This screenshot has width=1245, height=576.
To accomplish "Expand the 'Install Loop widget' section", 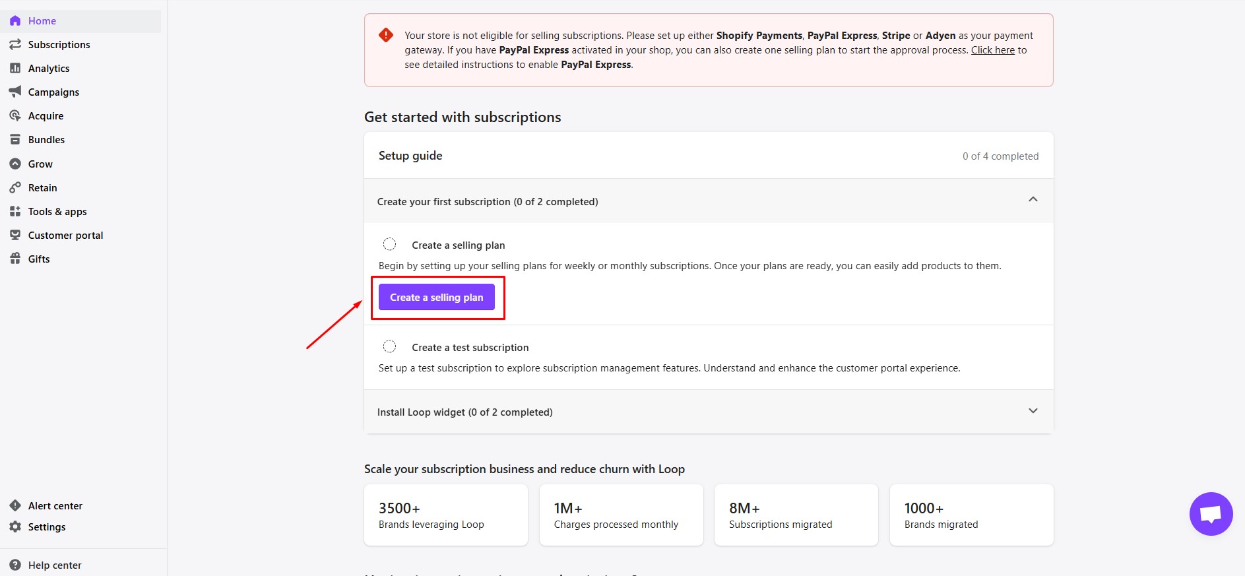I will tap(1033, 411).
